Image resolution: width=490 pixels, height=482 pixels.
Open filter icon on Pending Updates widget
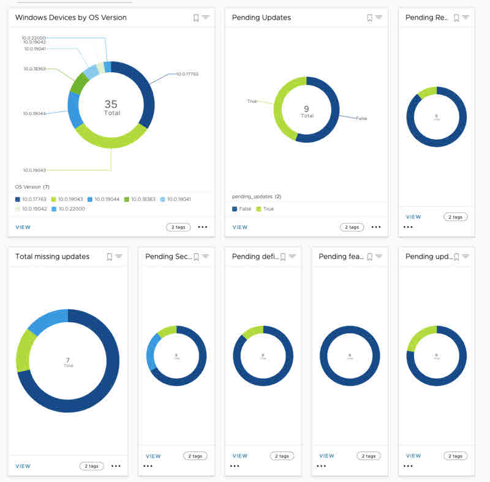coord(379,17)
